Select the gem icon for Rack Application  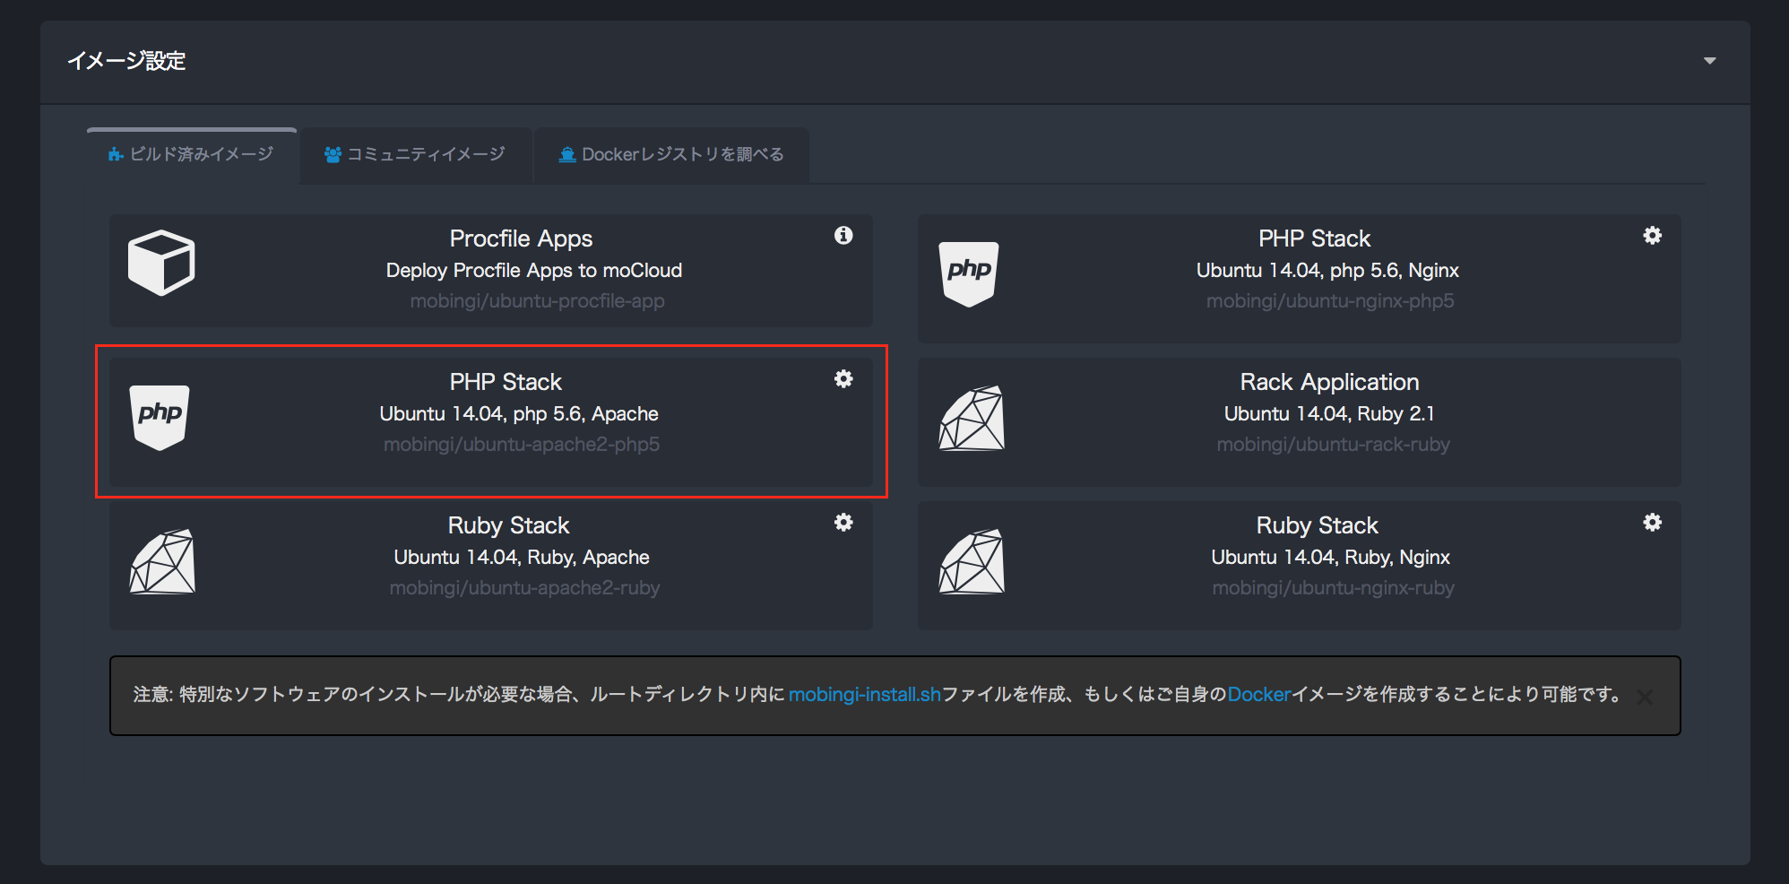pos(971,417)
